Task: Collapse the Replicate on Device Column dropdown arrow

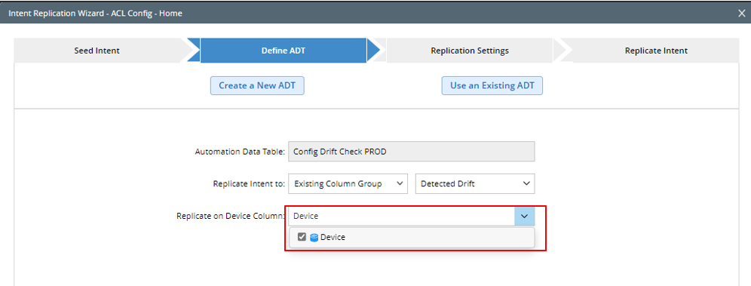Action: pos(525,216)
